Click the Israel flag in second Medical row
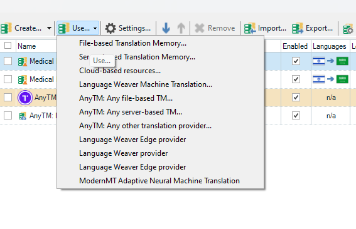This screenshot has height=229, width=356. pyautogui.click(x=319, y=79)
